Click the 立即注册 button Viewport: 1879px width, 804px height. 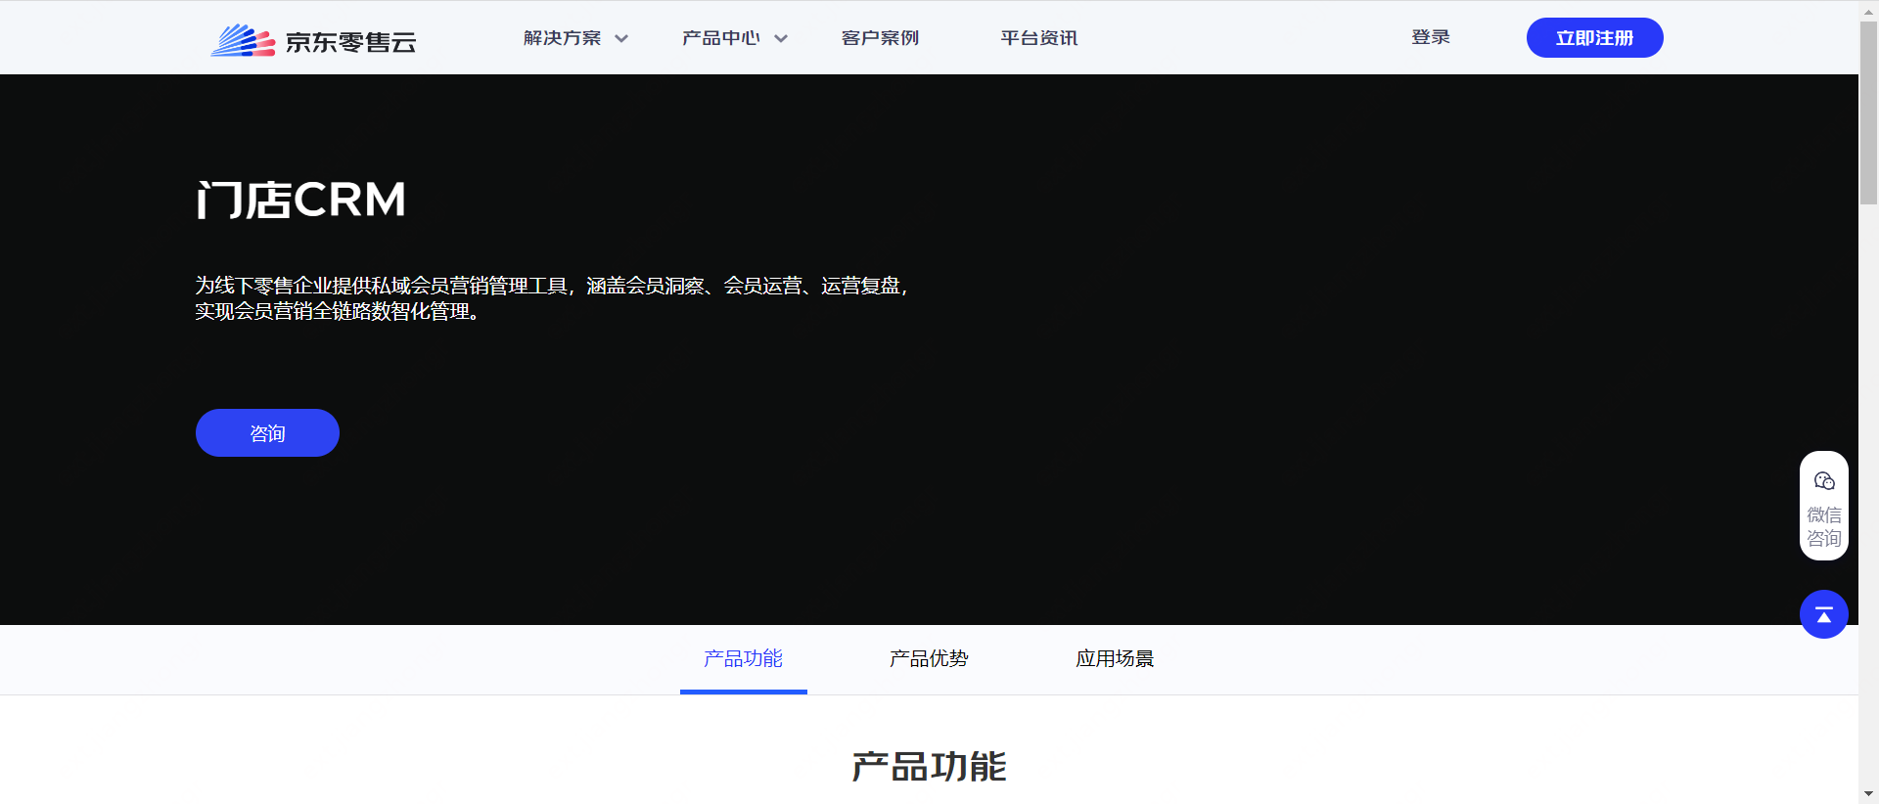(x=1595, y=38)
